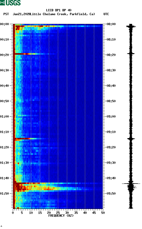Screen dimensions: 142x229
Task: Click the 00:40 PST time label
Action: point(4,86)
